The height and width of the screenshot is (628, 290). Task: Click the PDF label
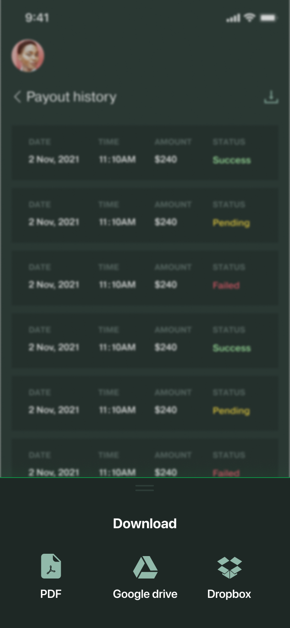(51, 594)
